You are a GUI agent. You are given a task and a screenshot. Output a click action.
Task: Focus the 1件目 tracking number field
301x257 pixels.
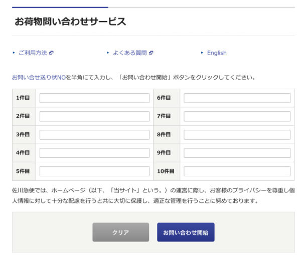[x=94, y=98]
